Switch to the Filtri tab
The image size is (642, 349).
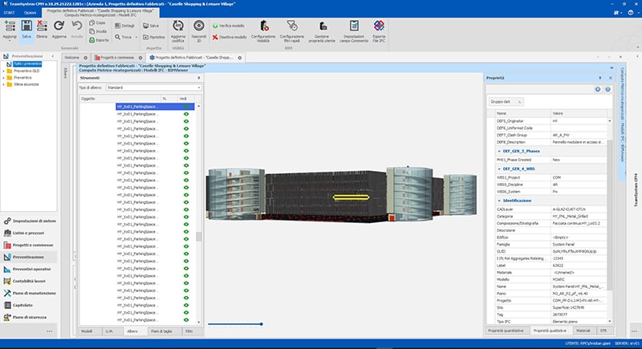click(189, 331)
